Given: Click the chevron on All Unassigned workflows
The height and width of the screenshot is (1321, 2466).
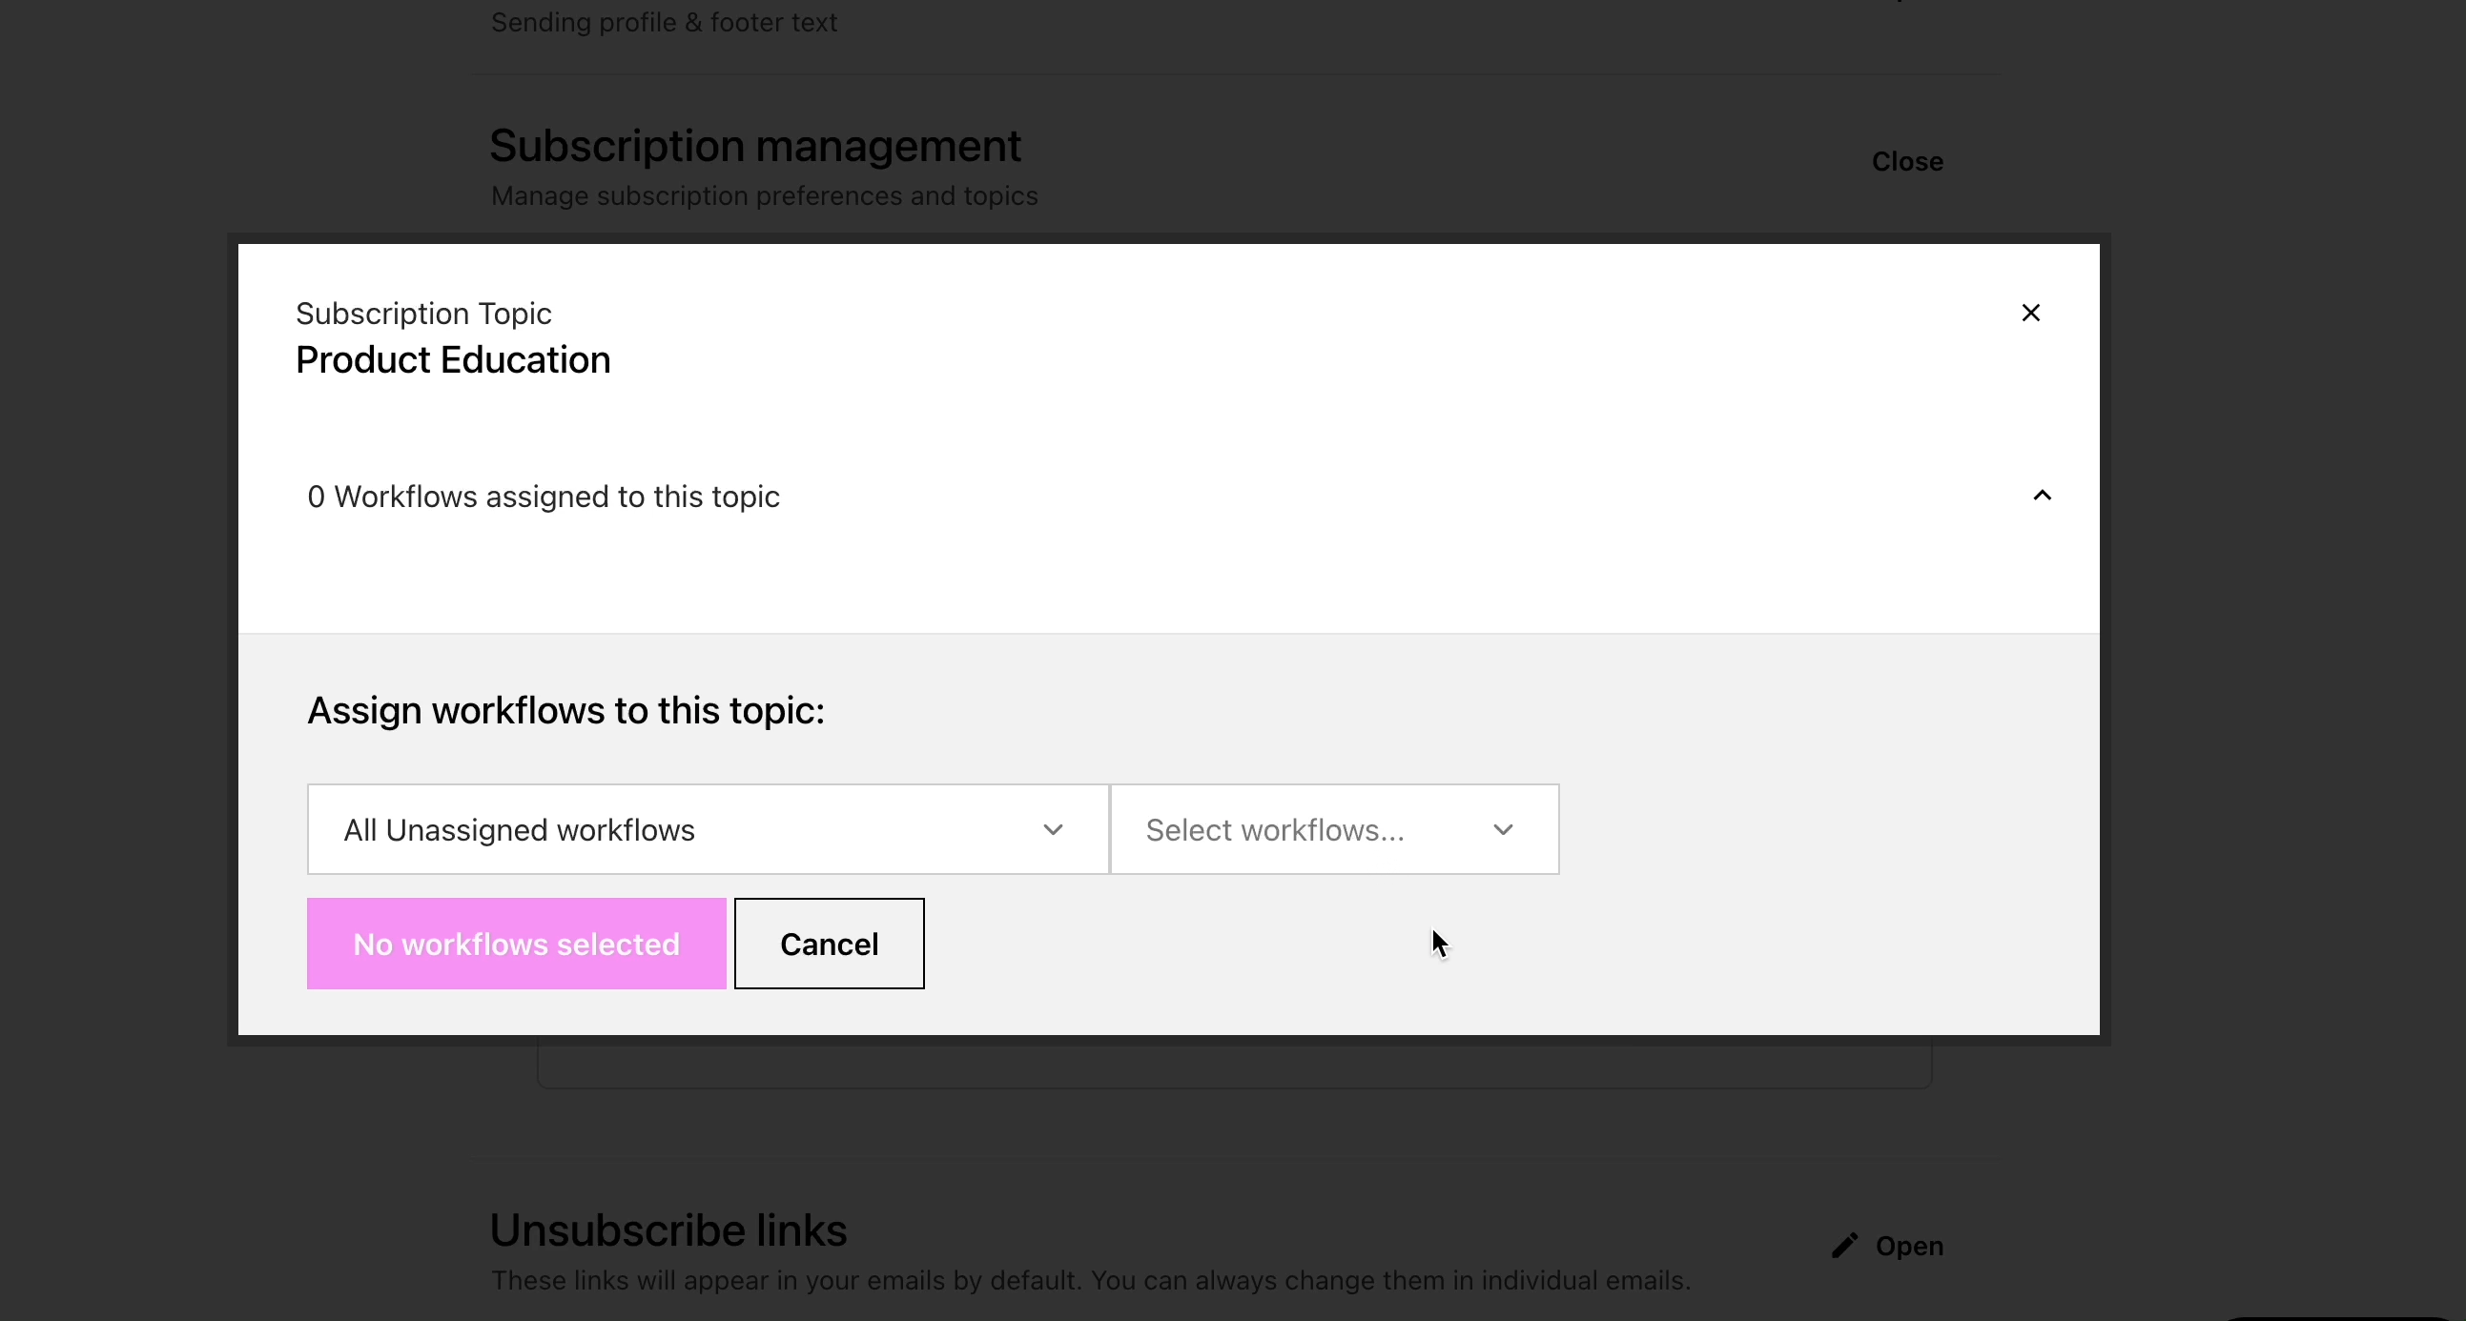Looking at the screenshot, I should (x=1053, y=829).
